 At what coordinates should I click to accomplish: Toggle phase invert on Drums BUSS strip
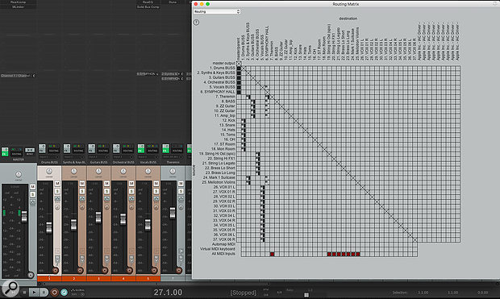tap(57, 207)
